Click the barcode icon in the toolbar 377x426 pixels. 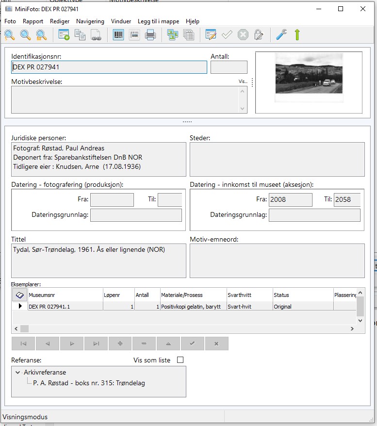(x=118, y=34)
